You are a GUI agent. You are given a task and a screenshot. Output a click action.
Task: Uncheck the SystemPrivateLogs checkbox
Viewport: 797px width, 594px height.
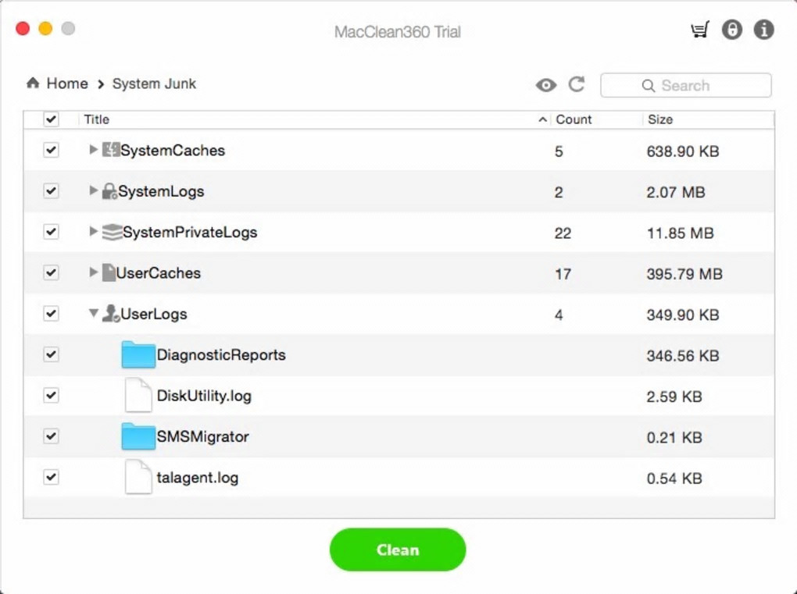pyautogui.click(x=51, y=232)
